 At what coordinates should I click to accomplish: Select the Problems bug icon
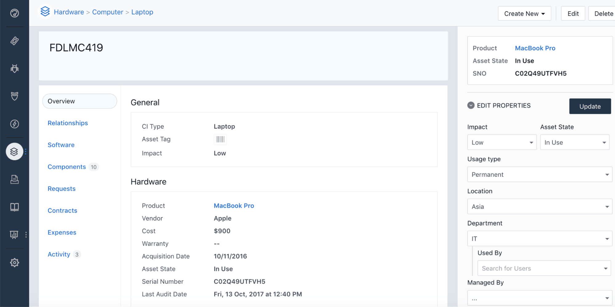[x=14, y=69]
